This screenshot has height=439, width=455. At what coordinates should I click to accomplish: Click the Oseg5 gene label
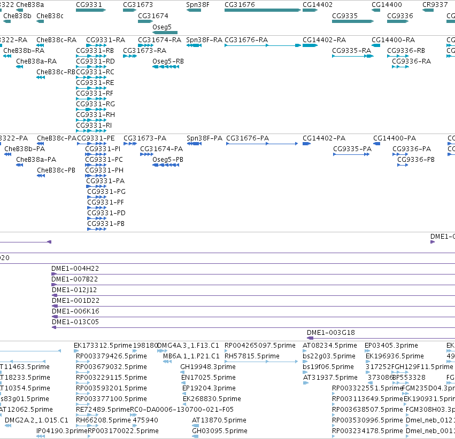point(162,27)
